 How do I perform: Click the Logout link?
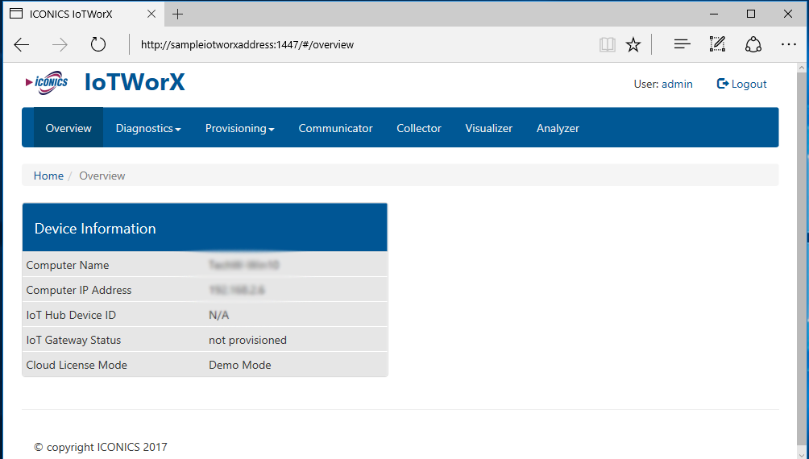pos(742,84)
